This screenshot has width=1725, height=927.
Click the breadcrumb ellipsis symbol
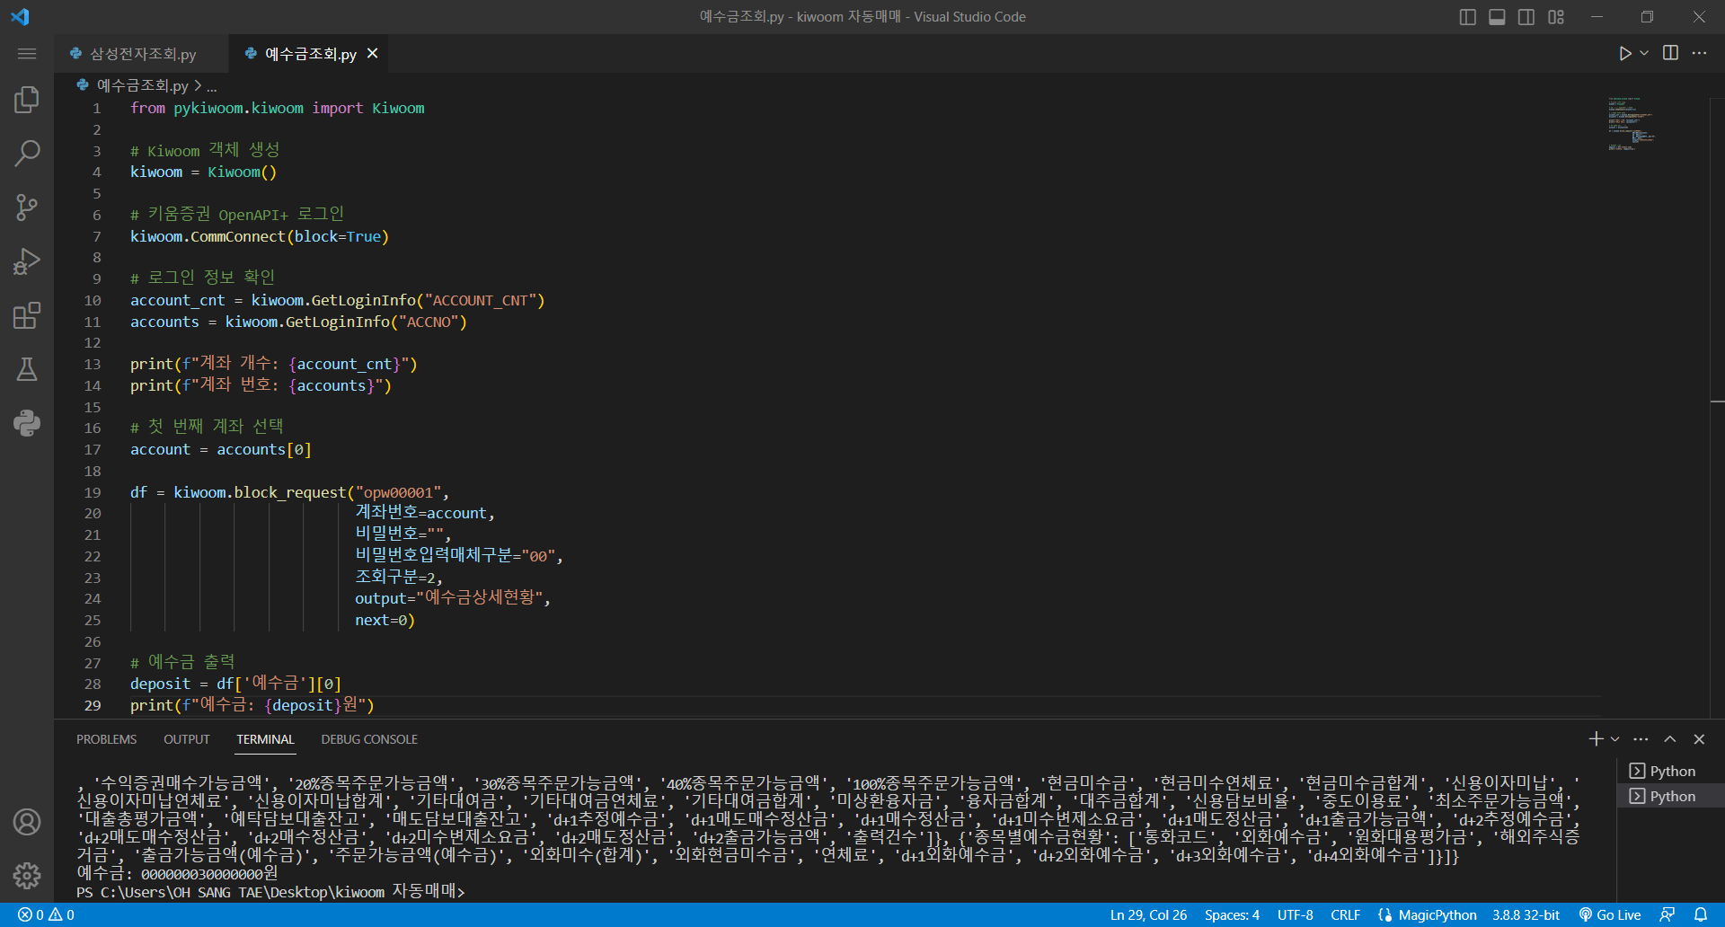coord(211,86)
